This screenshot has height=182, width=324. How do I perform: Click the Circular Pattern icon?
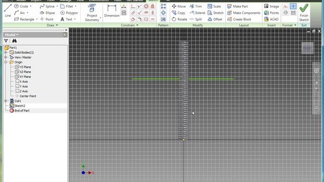click(x=163, y=13)
